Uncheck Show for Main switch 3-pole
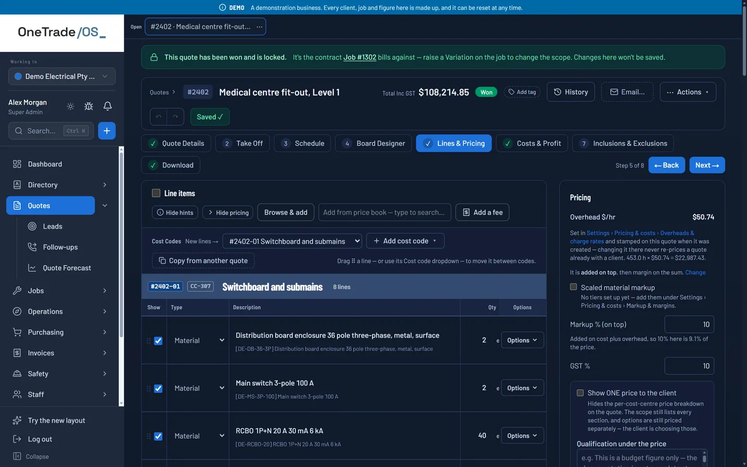747x467 pixels. click(158, 389)
